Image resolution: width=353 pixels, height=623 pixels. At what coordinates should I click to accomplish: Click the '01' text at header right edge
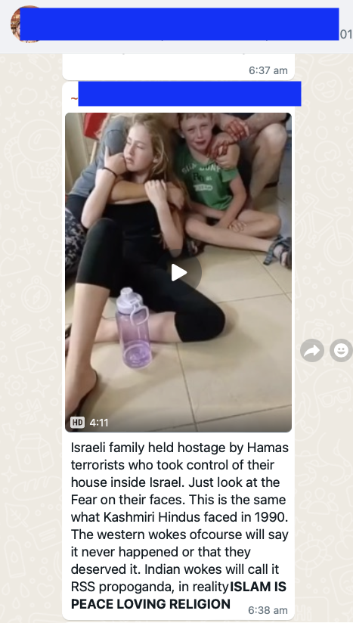346,35
